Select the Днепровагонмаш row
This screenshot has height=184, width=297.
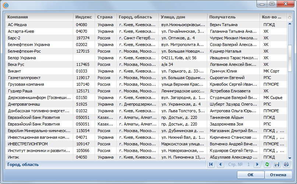146,104
